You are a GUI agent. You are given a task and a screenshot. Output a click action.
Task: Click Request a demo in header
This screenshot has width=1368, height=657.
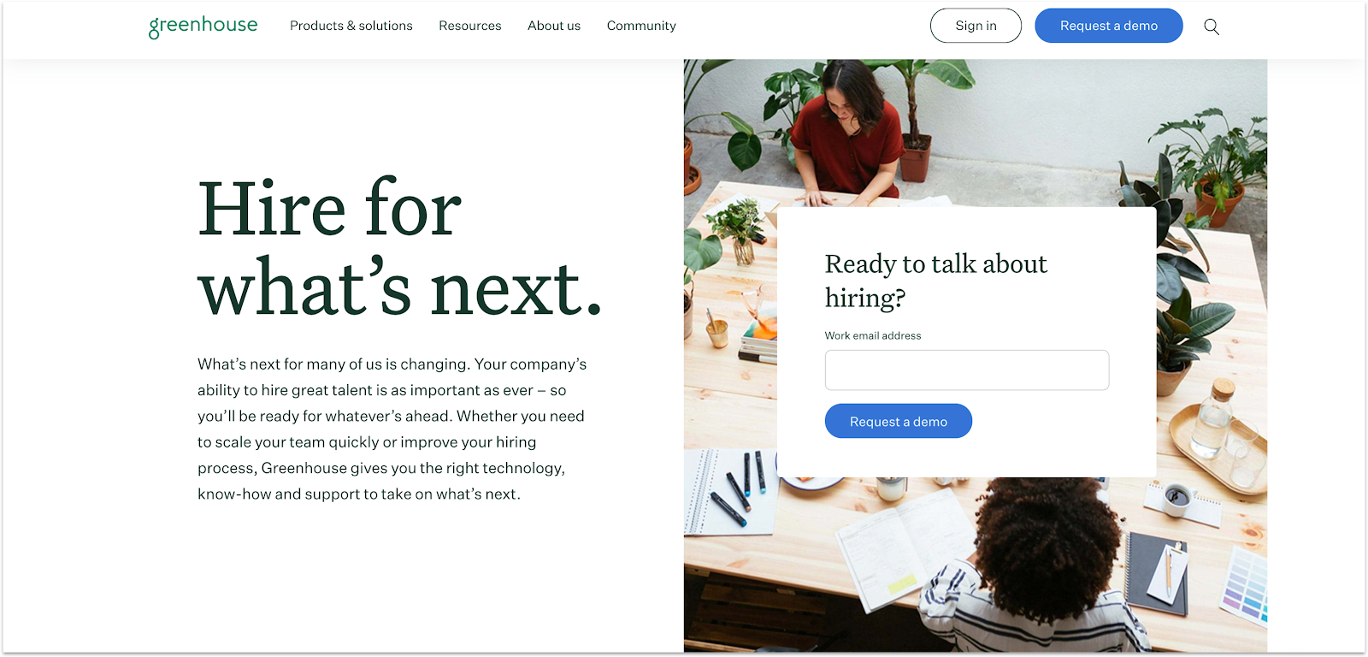tap(1108, 26)
